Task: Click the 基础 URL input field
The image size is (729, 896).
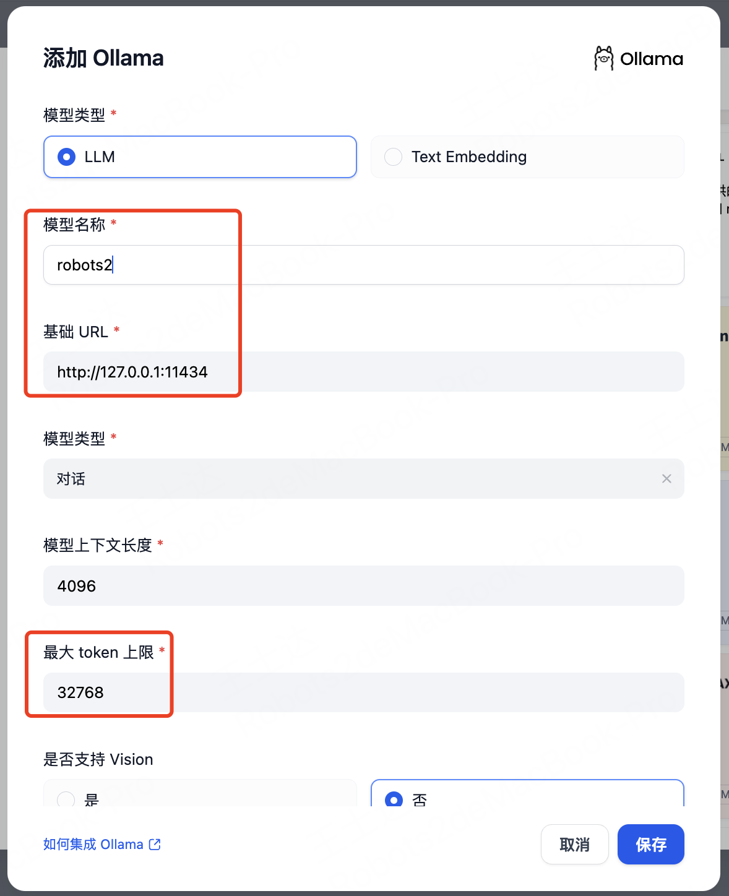Action: coord(364,372)
